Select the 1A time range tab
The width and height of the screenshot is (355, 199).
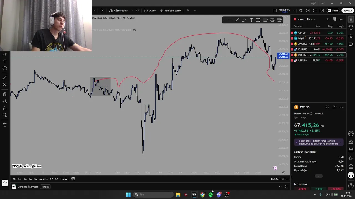25,179
